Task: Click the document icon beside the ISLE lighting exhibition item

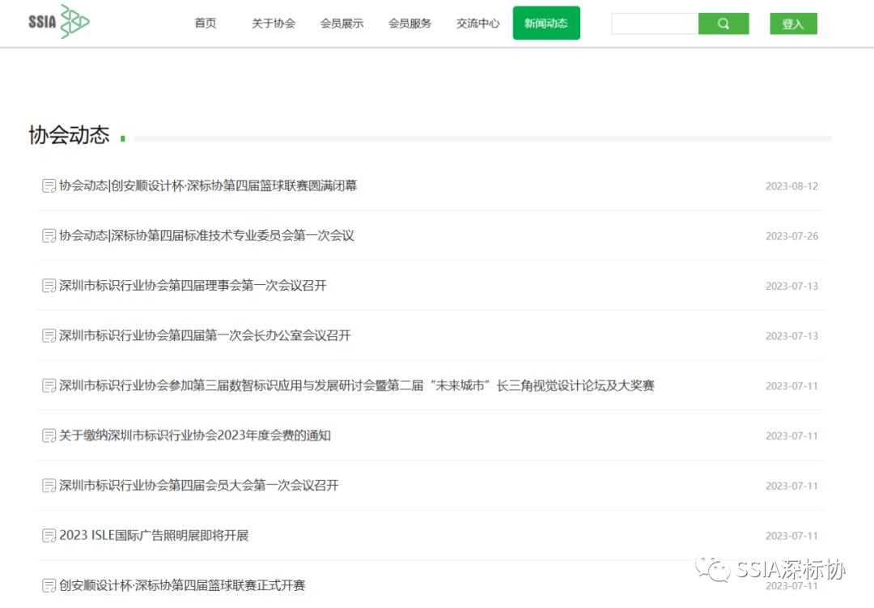Action: coord(49,535)
